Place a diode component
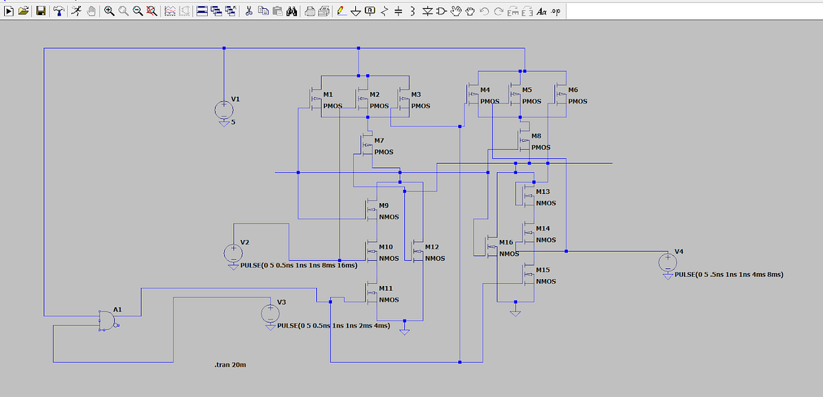The height and width of the screenshot is (397, 823). point(426,10)
